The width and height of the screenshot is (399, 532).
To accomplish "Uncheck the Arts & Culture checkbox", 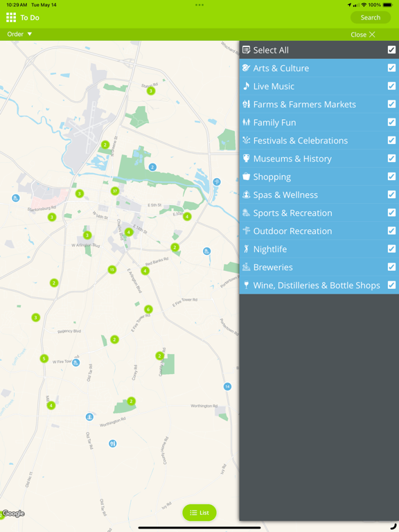I will [x=391, y=68].
